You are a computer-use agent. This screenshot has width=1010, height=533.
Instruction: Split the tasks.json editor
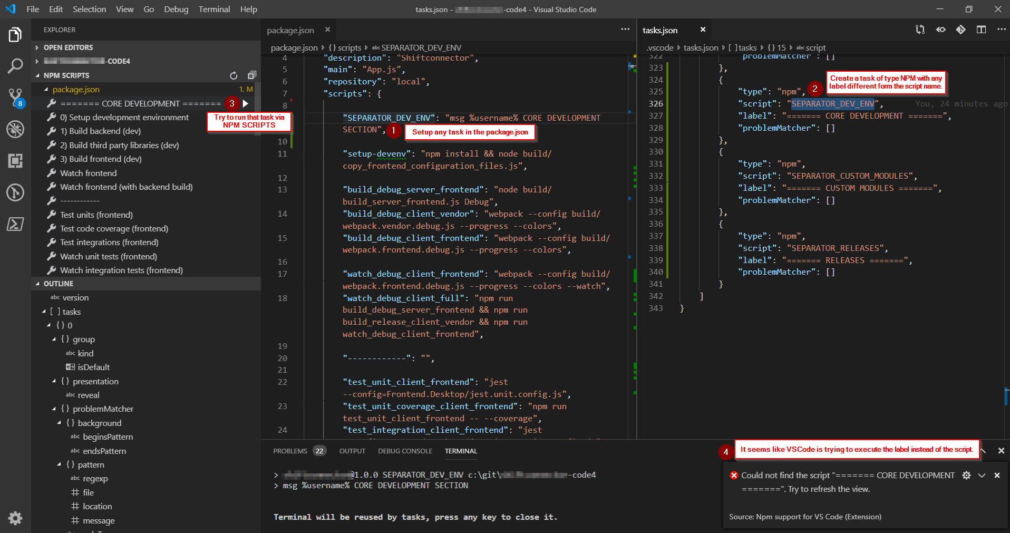click(982, 30)
